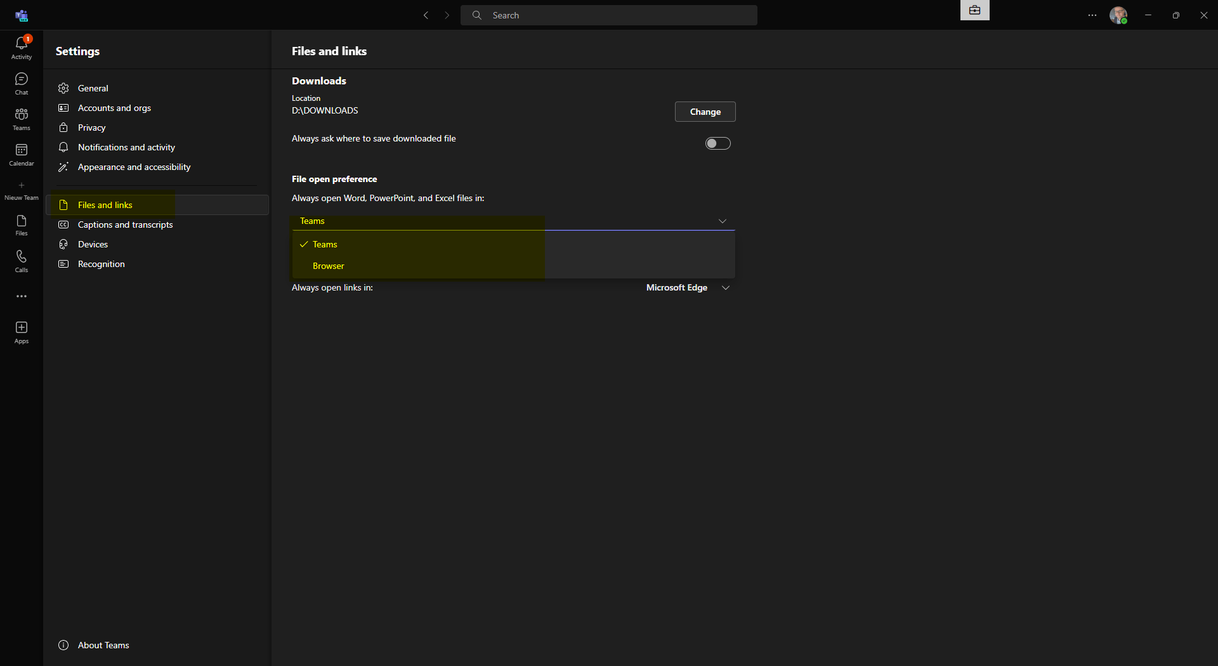This screenshot has height=666, width=1218.
Task: Switch to the Devices settings page
Action: pos(91,244)
